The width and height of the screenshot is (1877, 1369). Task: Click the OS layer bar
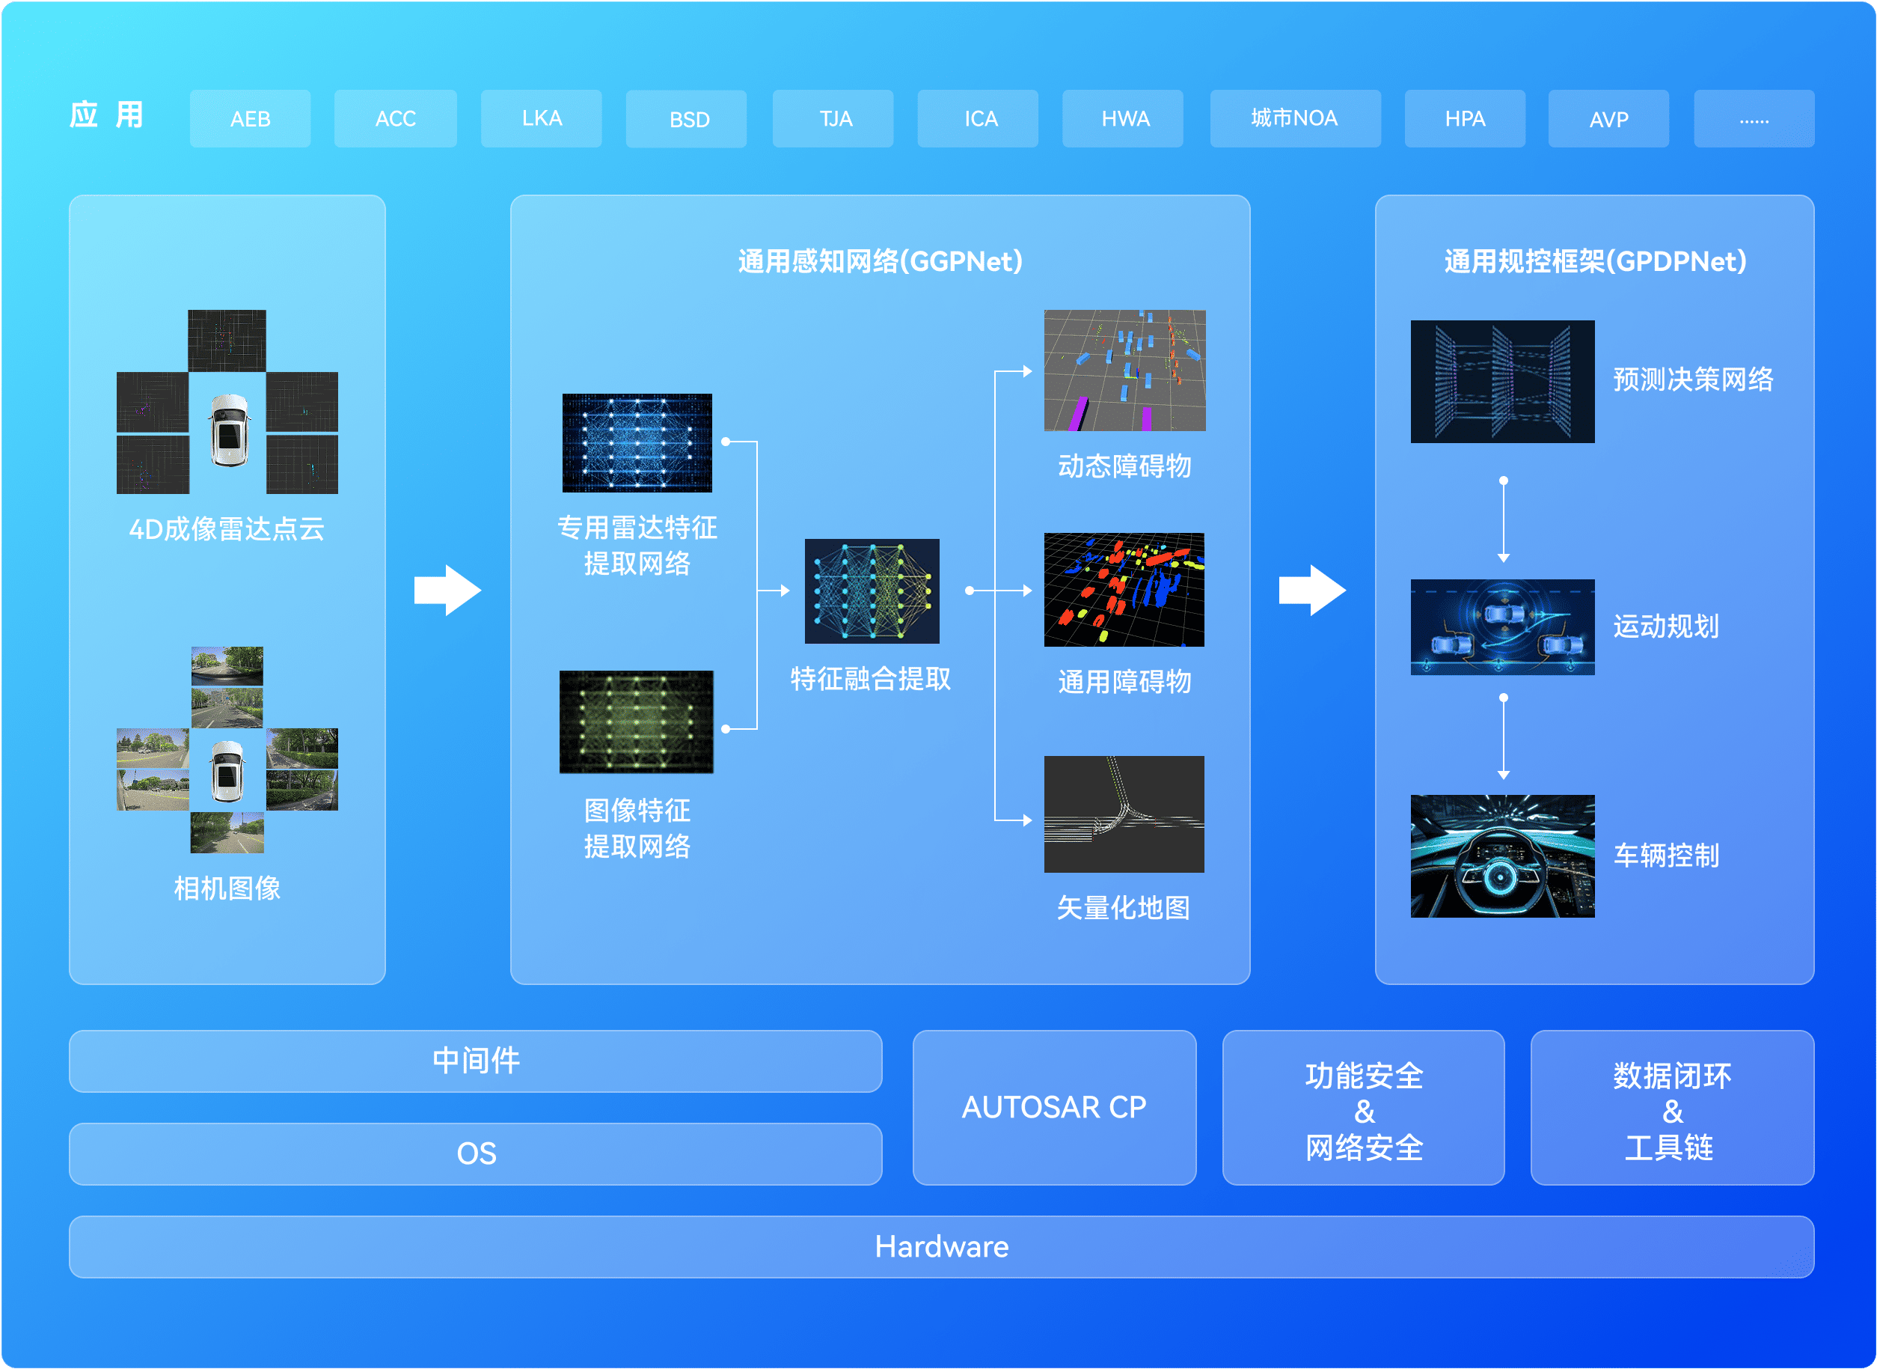476,1154
